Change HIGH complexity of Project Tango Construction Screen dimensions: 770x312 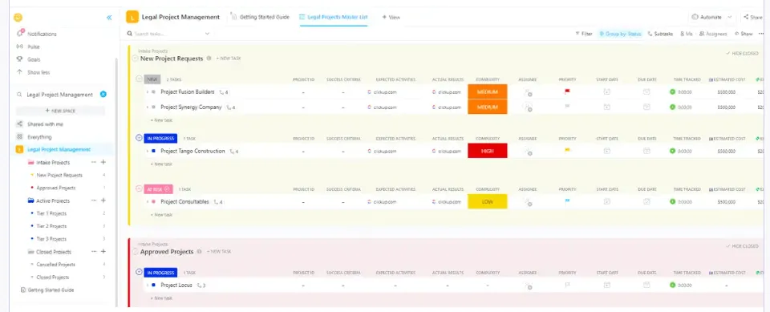(487, 151)
